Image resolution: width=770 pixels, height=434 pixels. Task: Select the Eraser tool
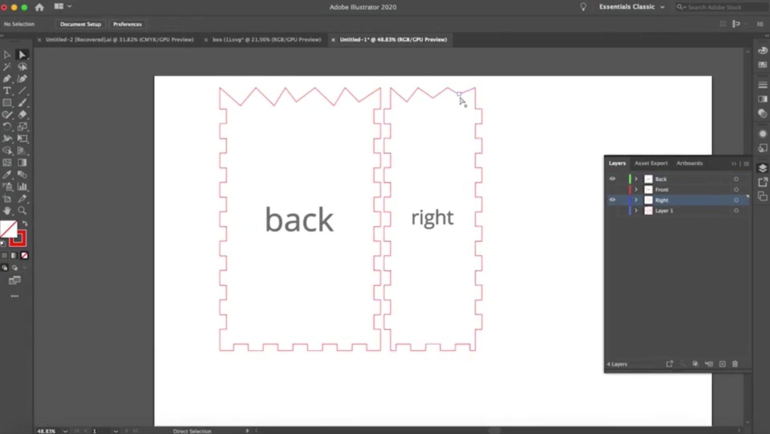[x=22, y=115]
